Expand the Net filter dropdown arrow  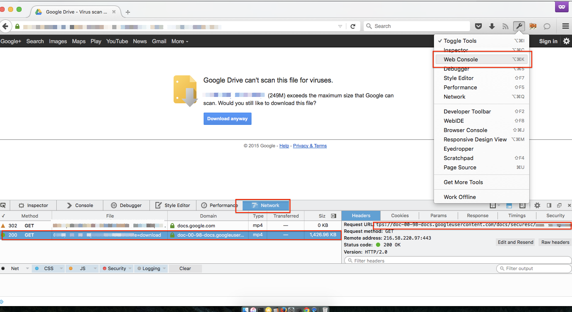click(x=28, y=269)
